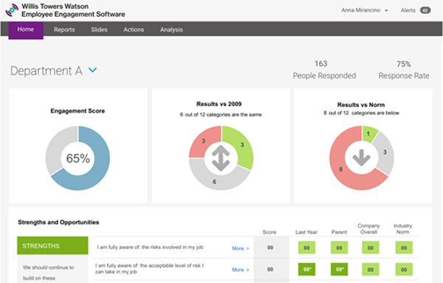The image size is (443, 283).
Task: Click the Willis Towers Watson logo icon
Action: point(12,10)
